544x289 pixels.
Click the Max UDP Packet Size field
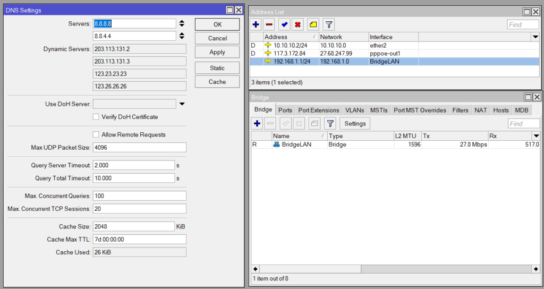coord(139,148)
